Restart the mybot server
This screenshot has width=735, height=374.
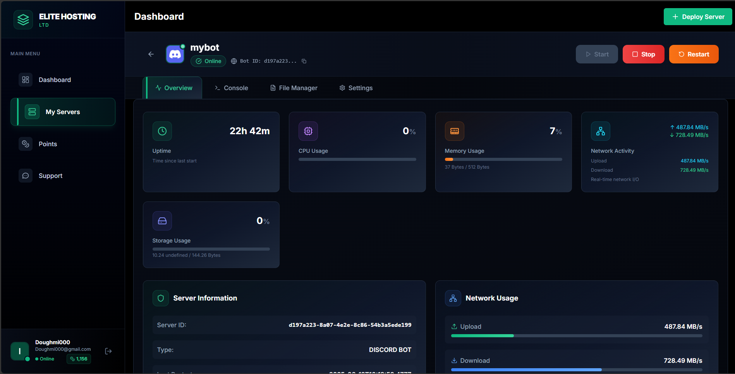pos(694,54)
